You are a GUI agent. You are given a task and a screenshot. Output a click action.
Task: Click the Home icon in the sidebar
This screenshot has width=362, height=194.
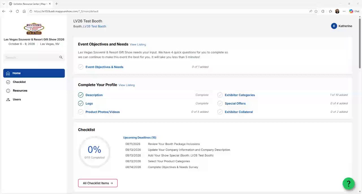[x=8, y=73]
